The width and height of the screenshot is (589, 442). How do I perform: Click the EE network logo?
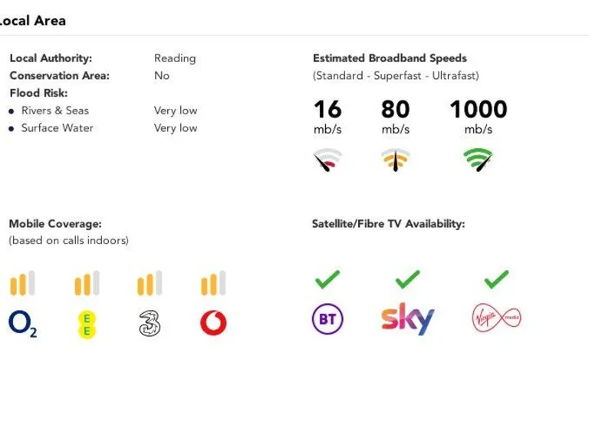click(x=87, y=323)
